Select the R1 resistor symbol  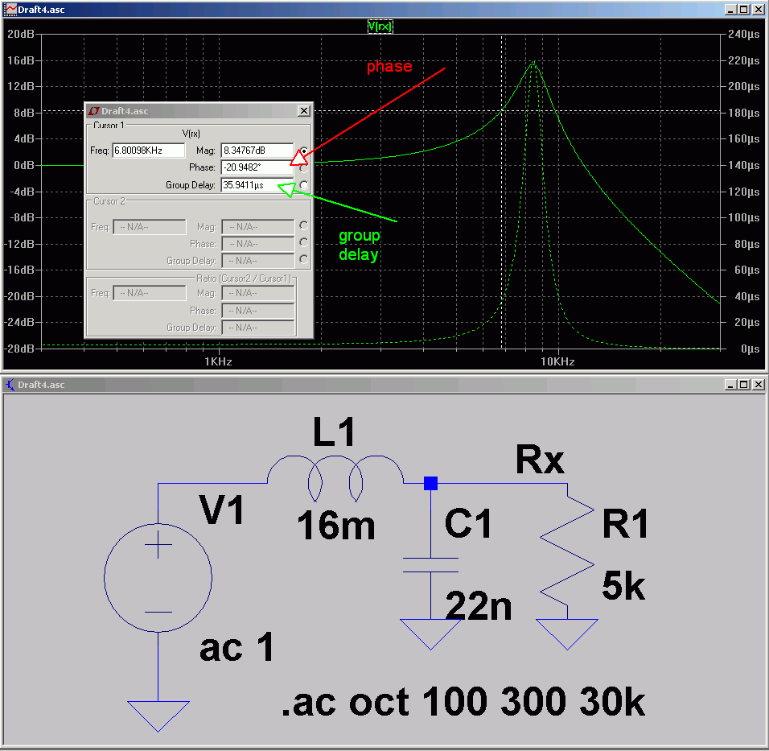567,557
